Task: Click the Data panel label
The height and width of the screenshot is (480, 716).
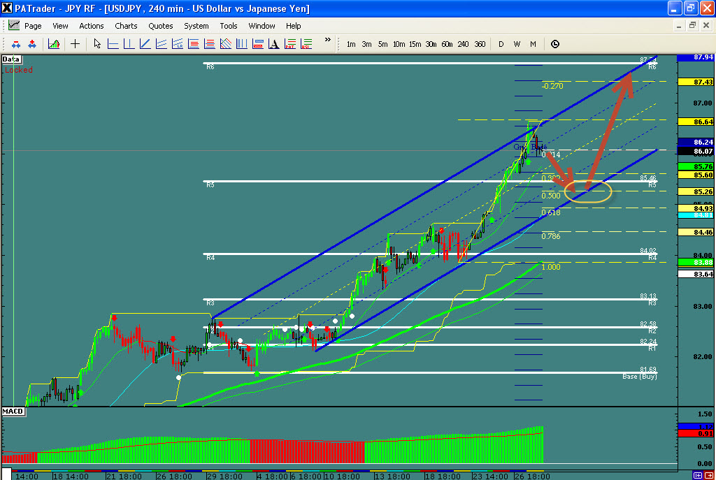Action: (11, 59)
